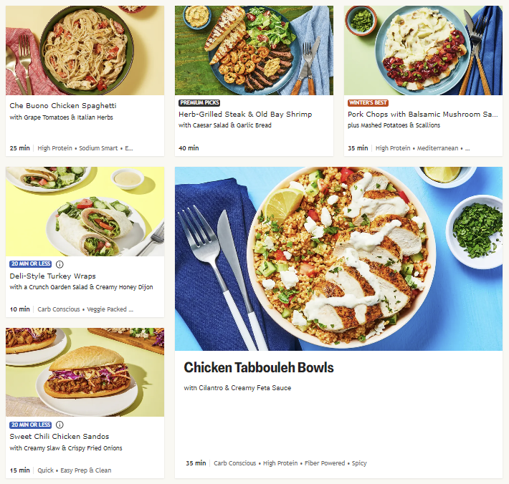The image size is (509, 484).
Task: Click 20 Min or Less badge on Turkey Wraps
Action: tap(30, 263)
